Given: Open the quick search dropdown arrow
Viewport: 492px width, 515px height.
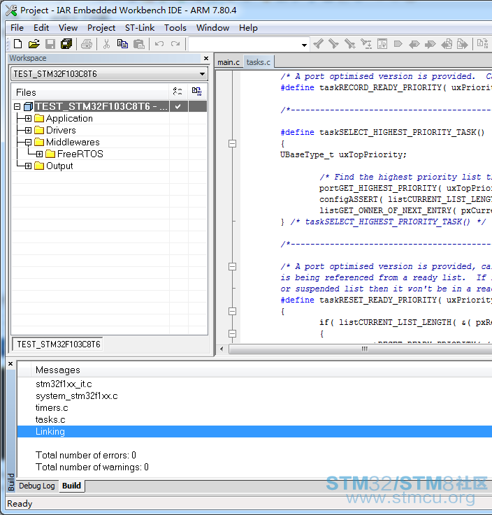Looking at the screenshot, I should coord(305,45).
